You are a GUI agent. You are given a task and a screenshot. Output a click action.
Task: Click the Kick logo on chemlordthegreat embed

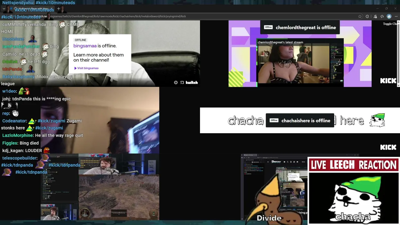tap(388, 81)
